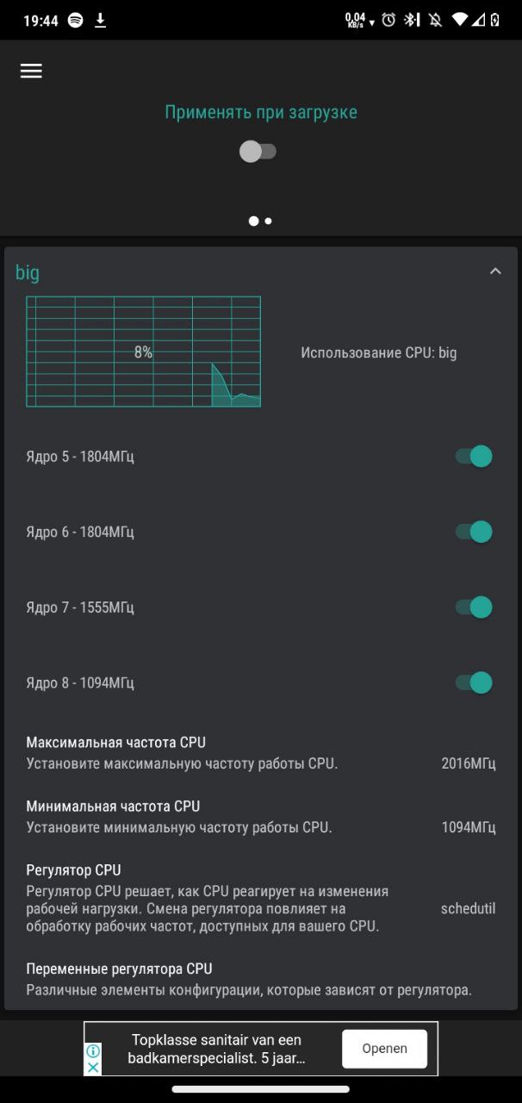Image resolution: width=522 pixels, height=1103 pixels.
Task: Turn off Ядро 7 core switch
Action: coord(474,608)
